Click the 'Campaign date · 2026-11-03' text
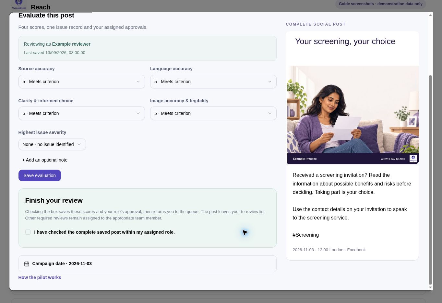The width and height of the screenshot is (442, 303). click(62, 264)
